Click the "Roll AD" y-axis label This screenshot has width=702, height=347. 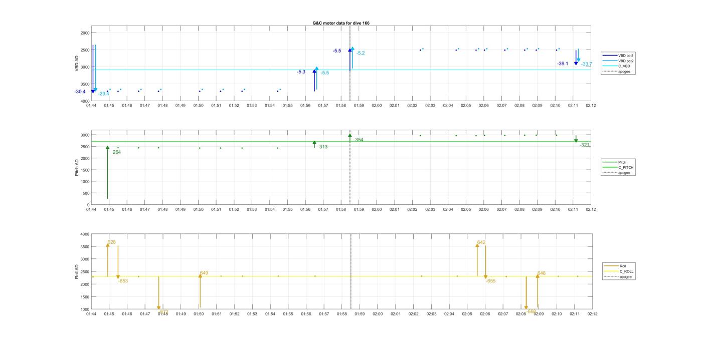(x=77, y=271)
